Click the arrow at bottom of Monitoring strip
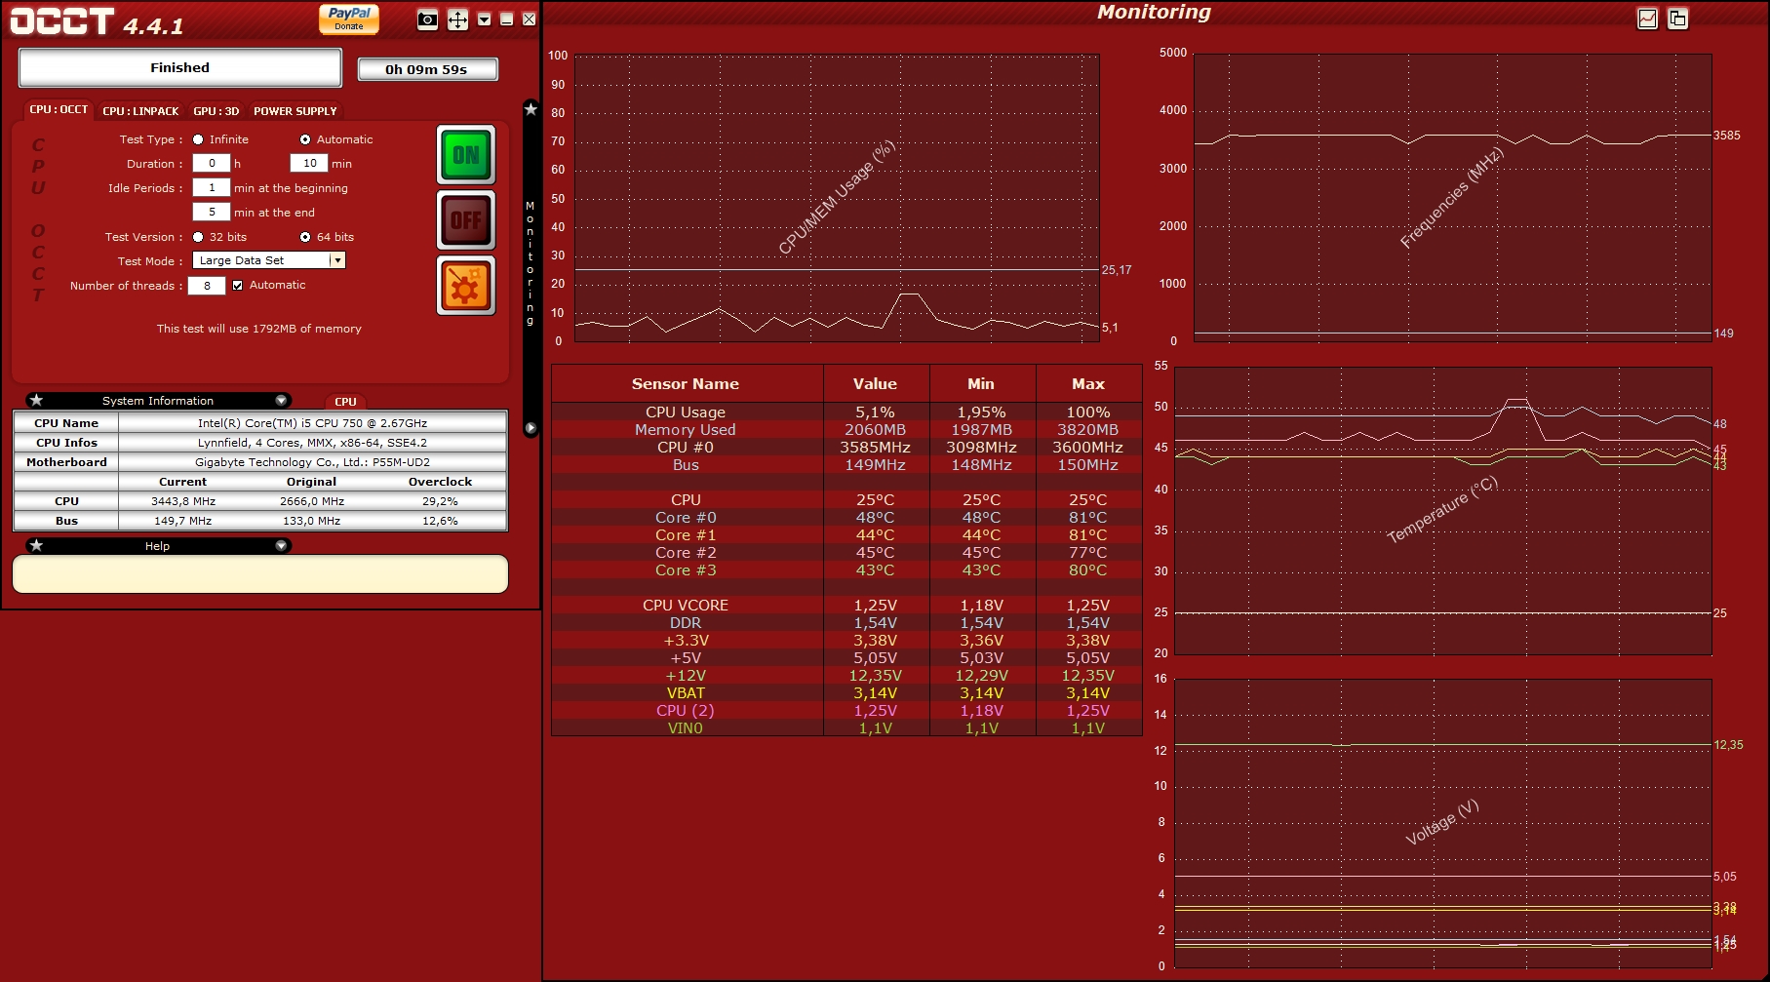The width and height of the screenshot is (1770, 982). pos(531,428)
